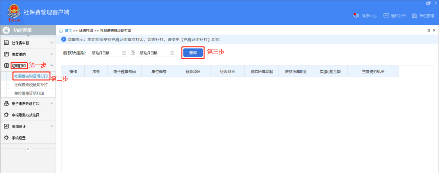Open 通知公告 envelope icon

pos(386,16)
